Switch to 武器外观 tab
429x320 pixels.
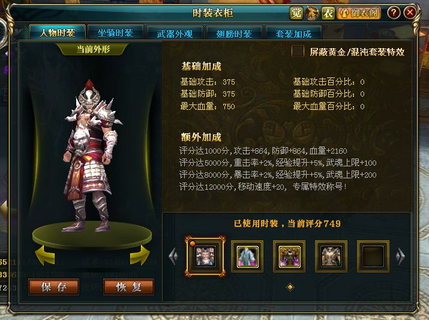[175, 34]
